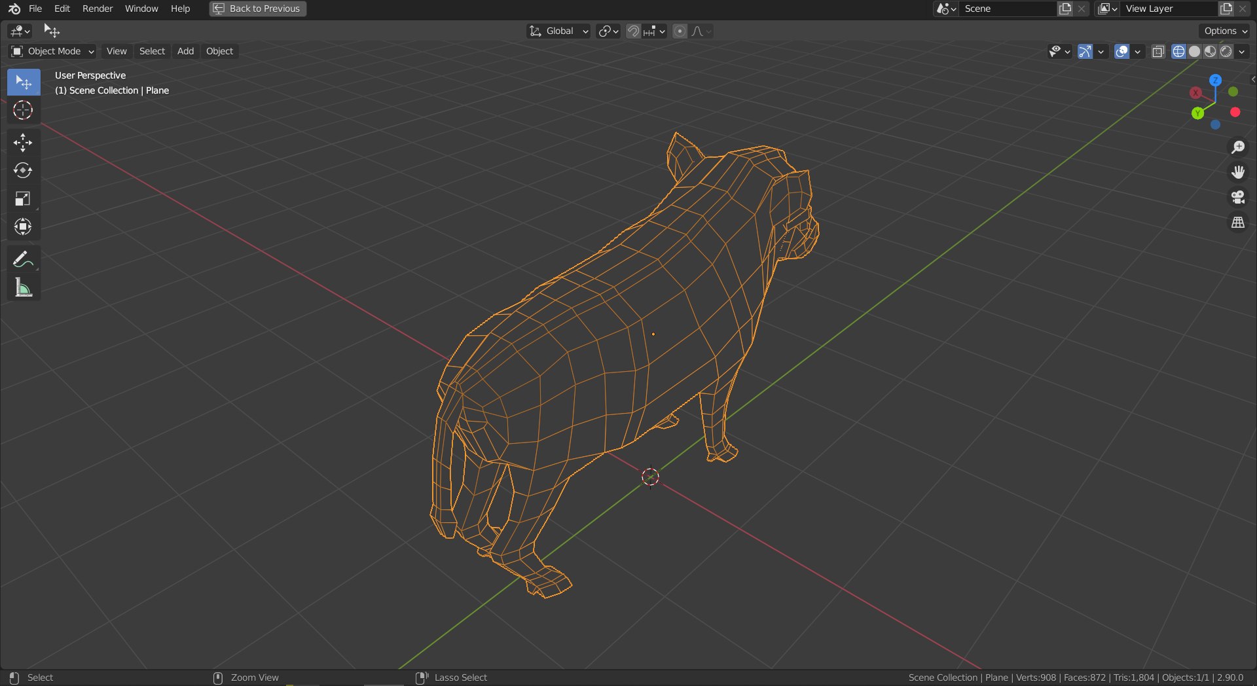Click the Verts:908 status text
Viewport: 1257px width, 686px height.
click(x=1036, y=677)
